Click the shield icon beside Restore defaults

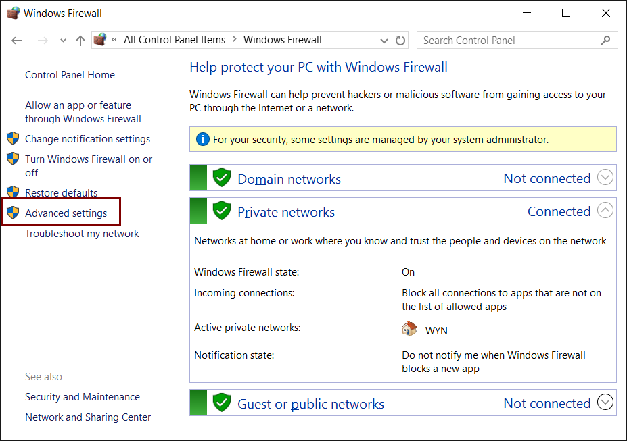[x=14, y=192]
